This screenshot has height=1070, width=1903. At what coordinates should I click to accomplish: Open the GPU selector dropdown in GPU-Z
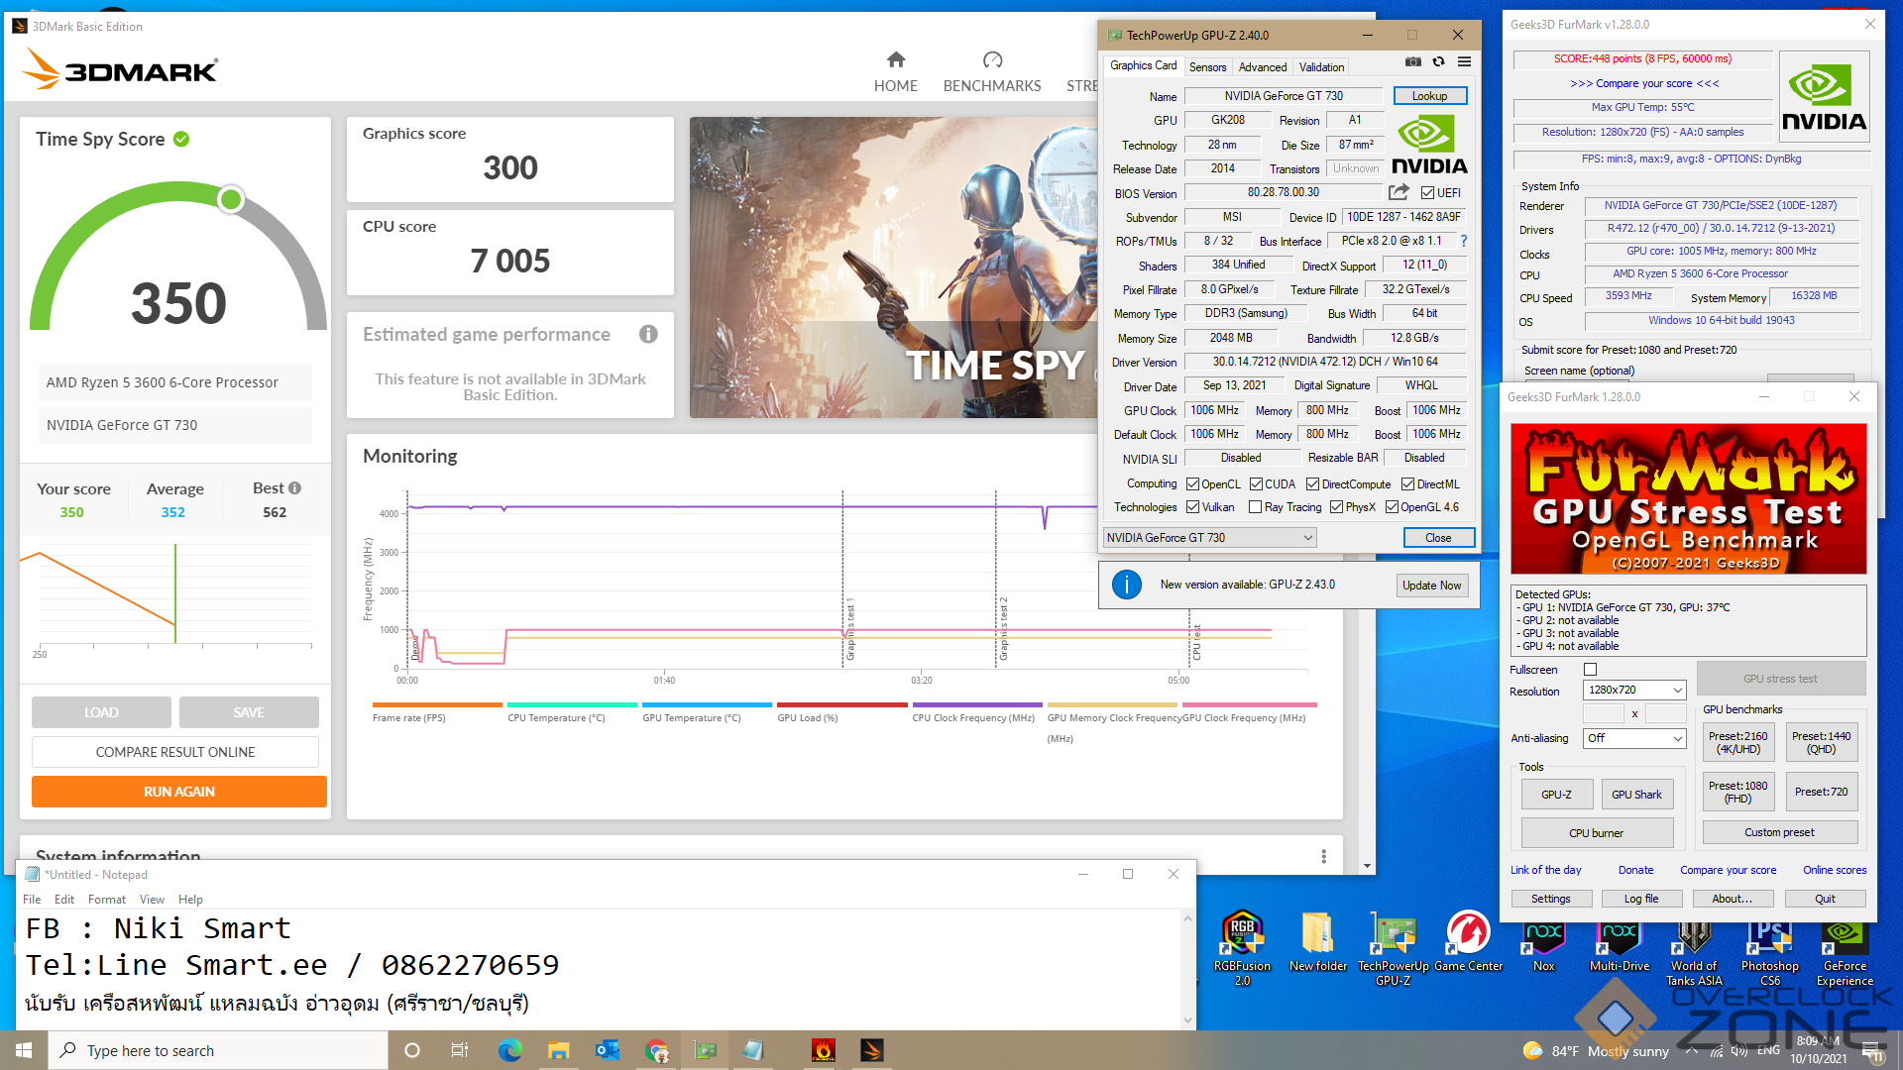tap(1210, 538)
